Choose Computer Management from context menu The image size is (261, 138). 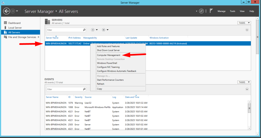pos(109,55)
